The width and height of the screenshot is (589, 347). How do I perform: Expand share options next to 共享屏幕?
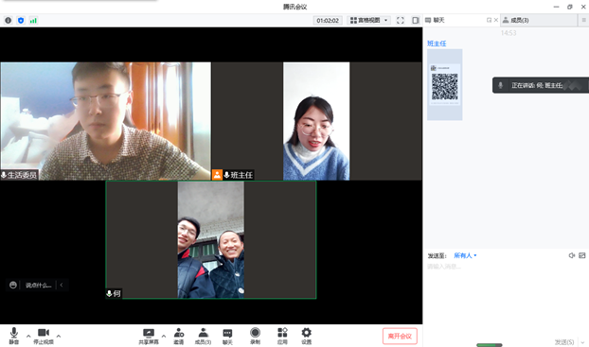pos(164,336)
